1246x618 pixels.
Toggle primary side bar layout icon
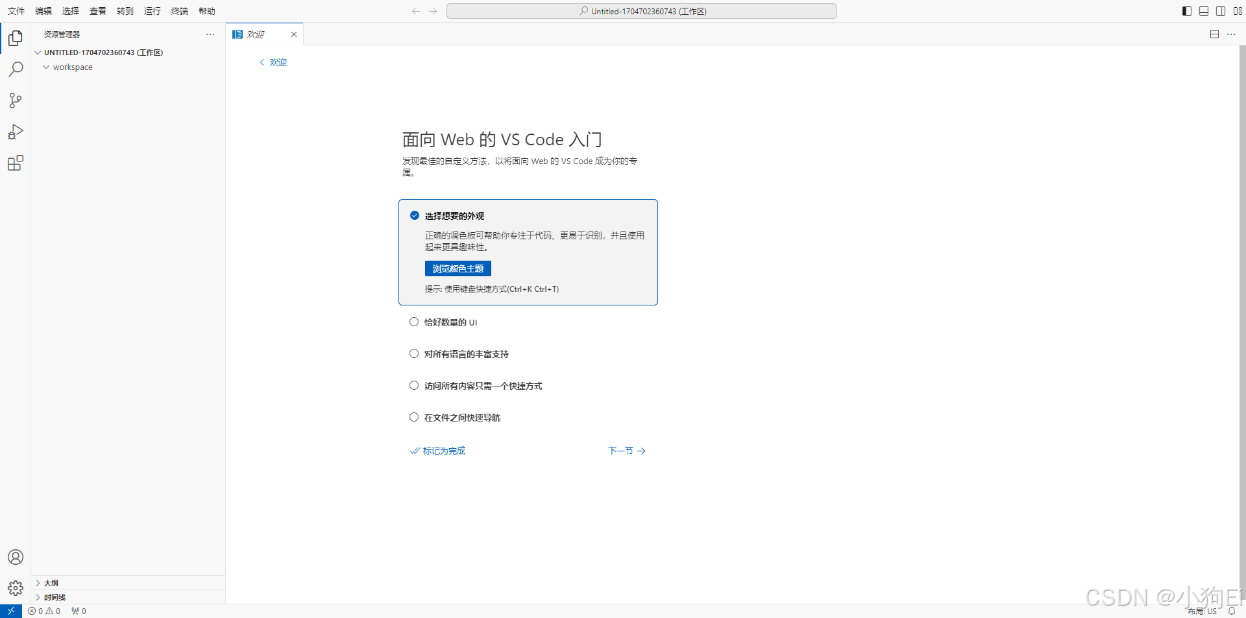[x=1187, y=11]
